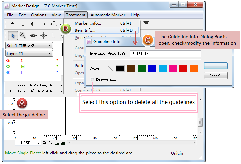
Task: Click the move-down arrow toolbar icon
Action: coord(23,24)
